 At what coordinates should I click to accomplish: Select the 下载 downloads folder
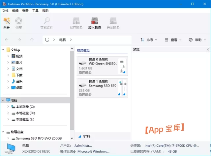pyautogui.click(x=17, y=75)
